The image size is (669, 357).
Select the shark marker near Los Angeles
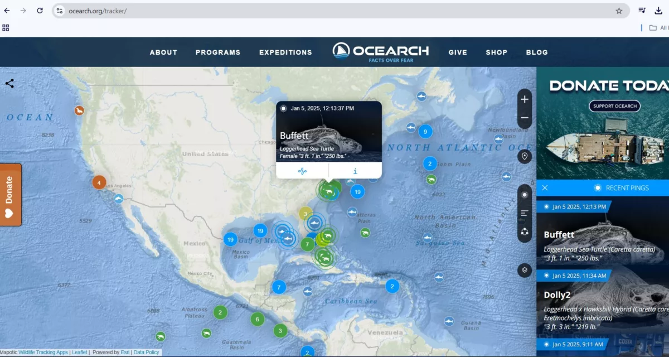pos(119,198)
